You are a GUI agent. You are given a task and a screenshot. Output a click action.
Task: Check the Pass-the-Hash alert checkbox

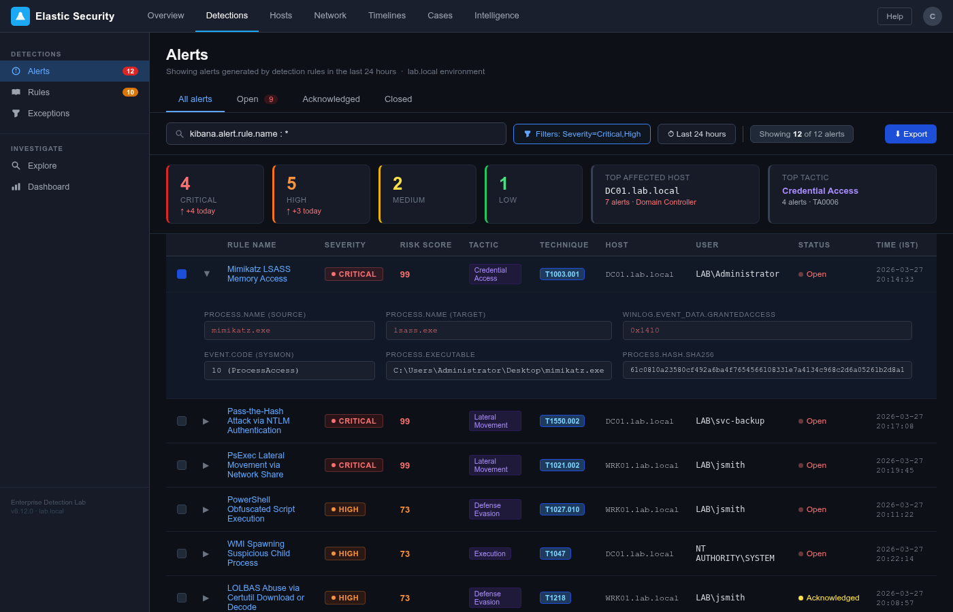click(x=182, y=420)
